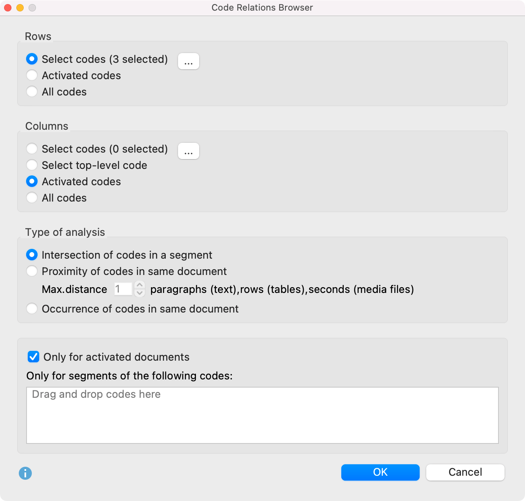Choose Intersection of codes in a segment
Viewport: 525px width, 501px height.
(x=32, y=255)
